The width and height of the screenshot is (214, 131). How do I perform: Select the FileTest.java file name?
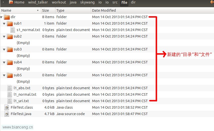pos(21,114)
